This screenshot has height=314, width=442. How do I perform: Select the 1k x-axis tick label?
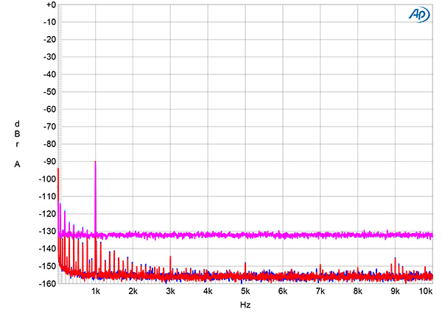(x=95, y=292)
